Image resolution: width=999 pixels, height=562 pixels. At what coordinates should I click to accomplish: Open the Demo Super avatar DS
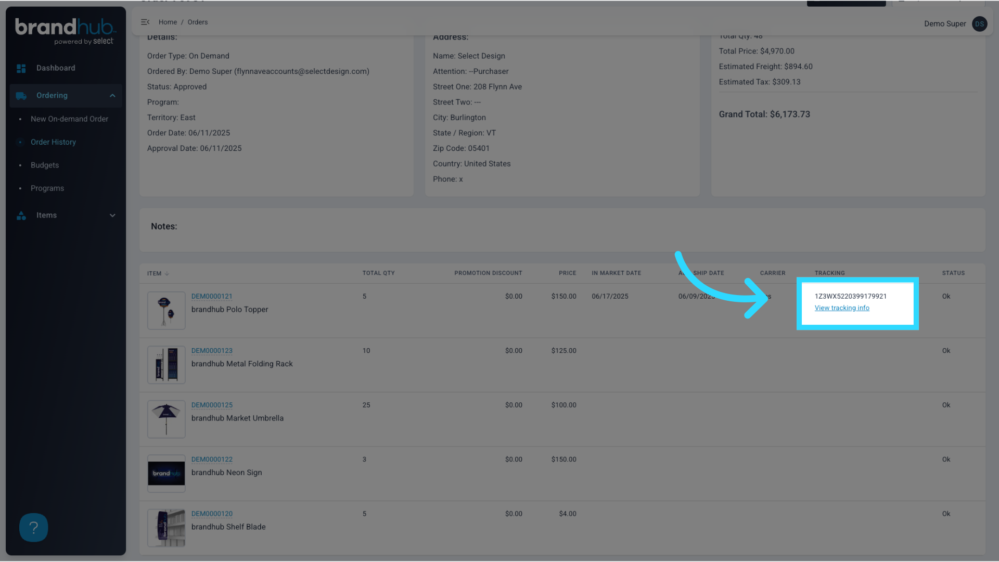[979, 24]
